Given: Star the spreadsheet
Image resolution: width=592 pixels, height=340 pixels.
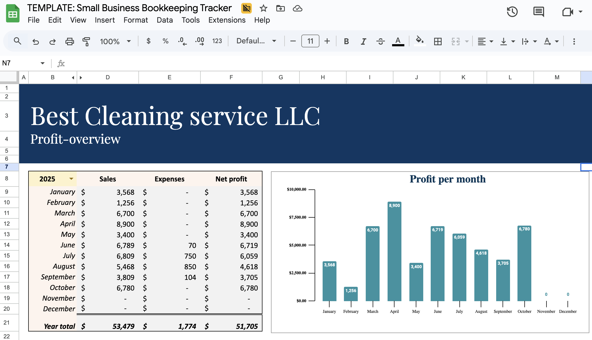Looking at the screenshot, I should pos(263,8).
